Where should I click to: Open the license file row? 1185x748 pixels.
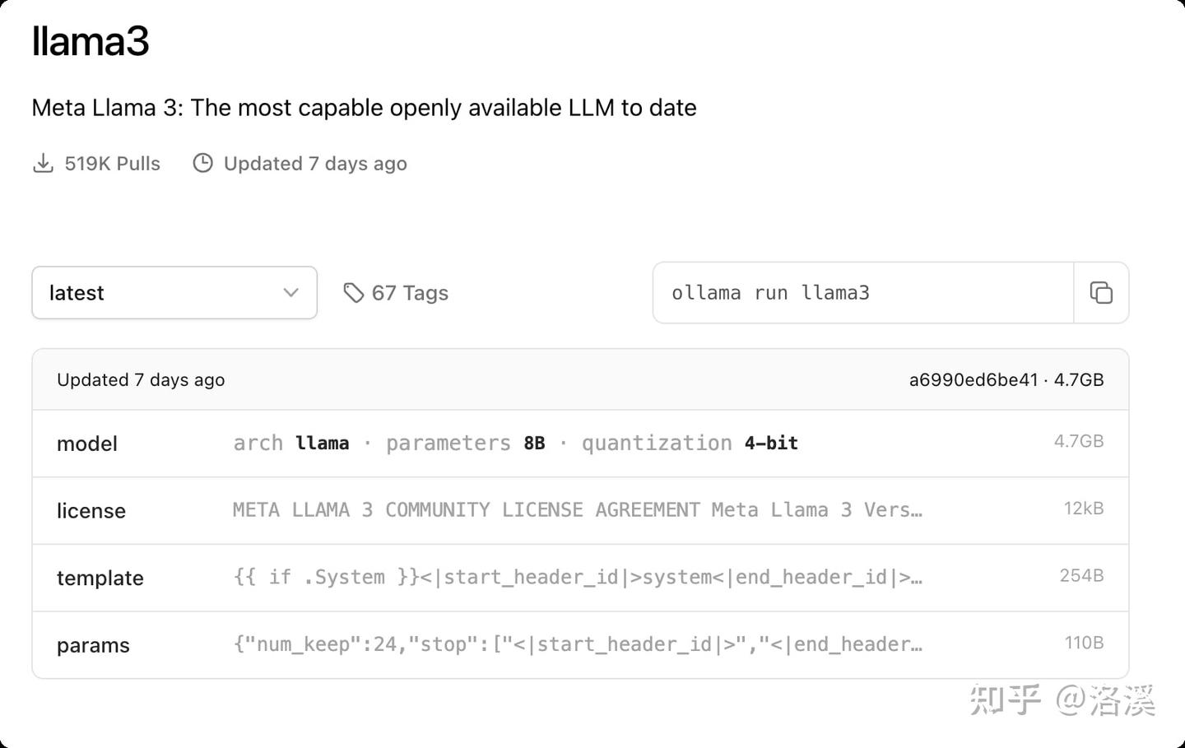coord(91,511)
